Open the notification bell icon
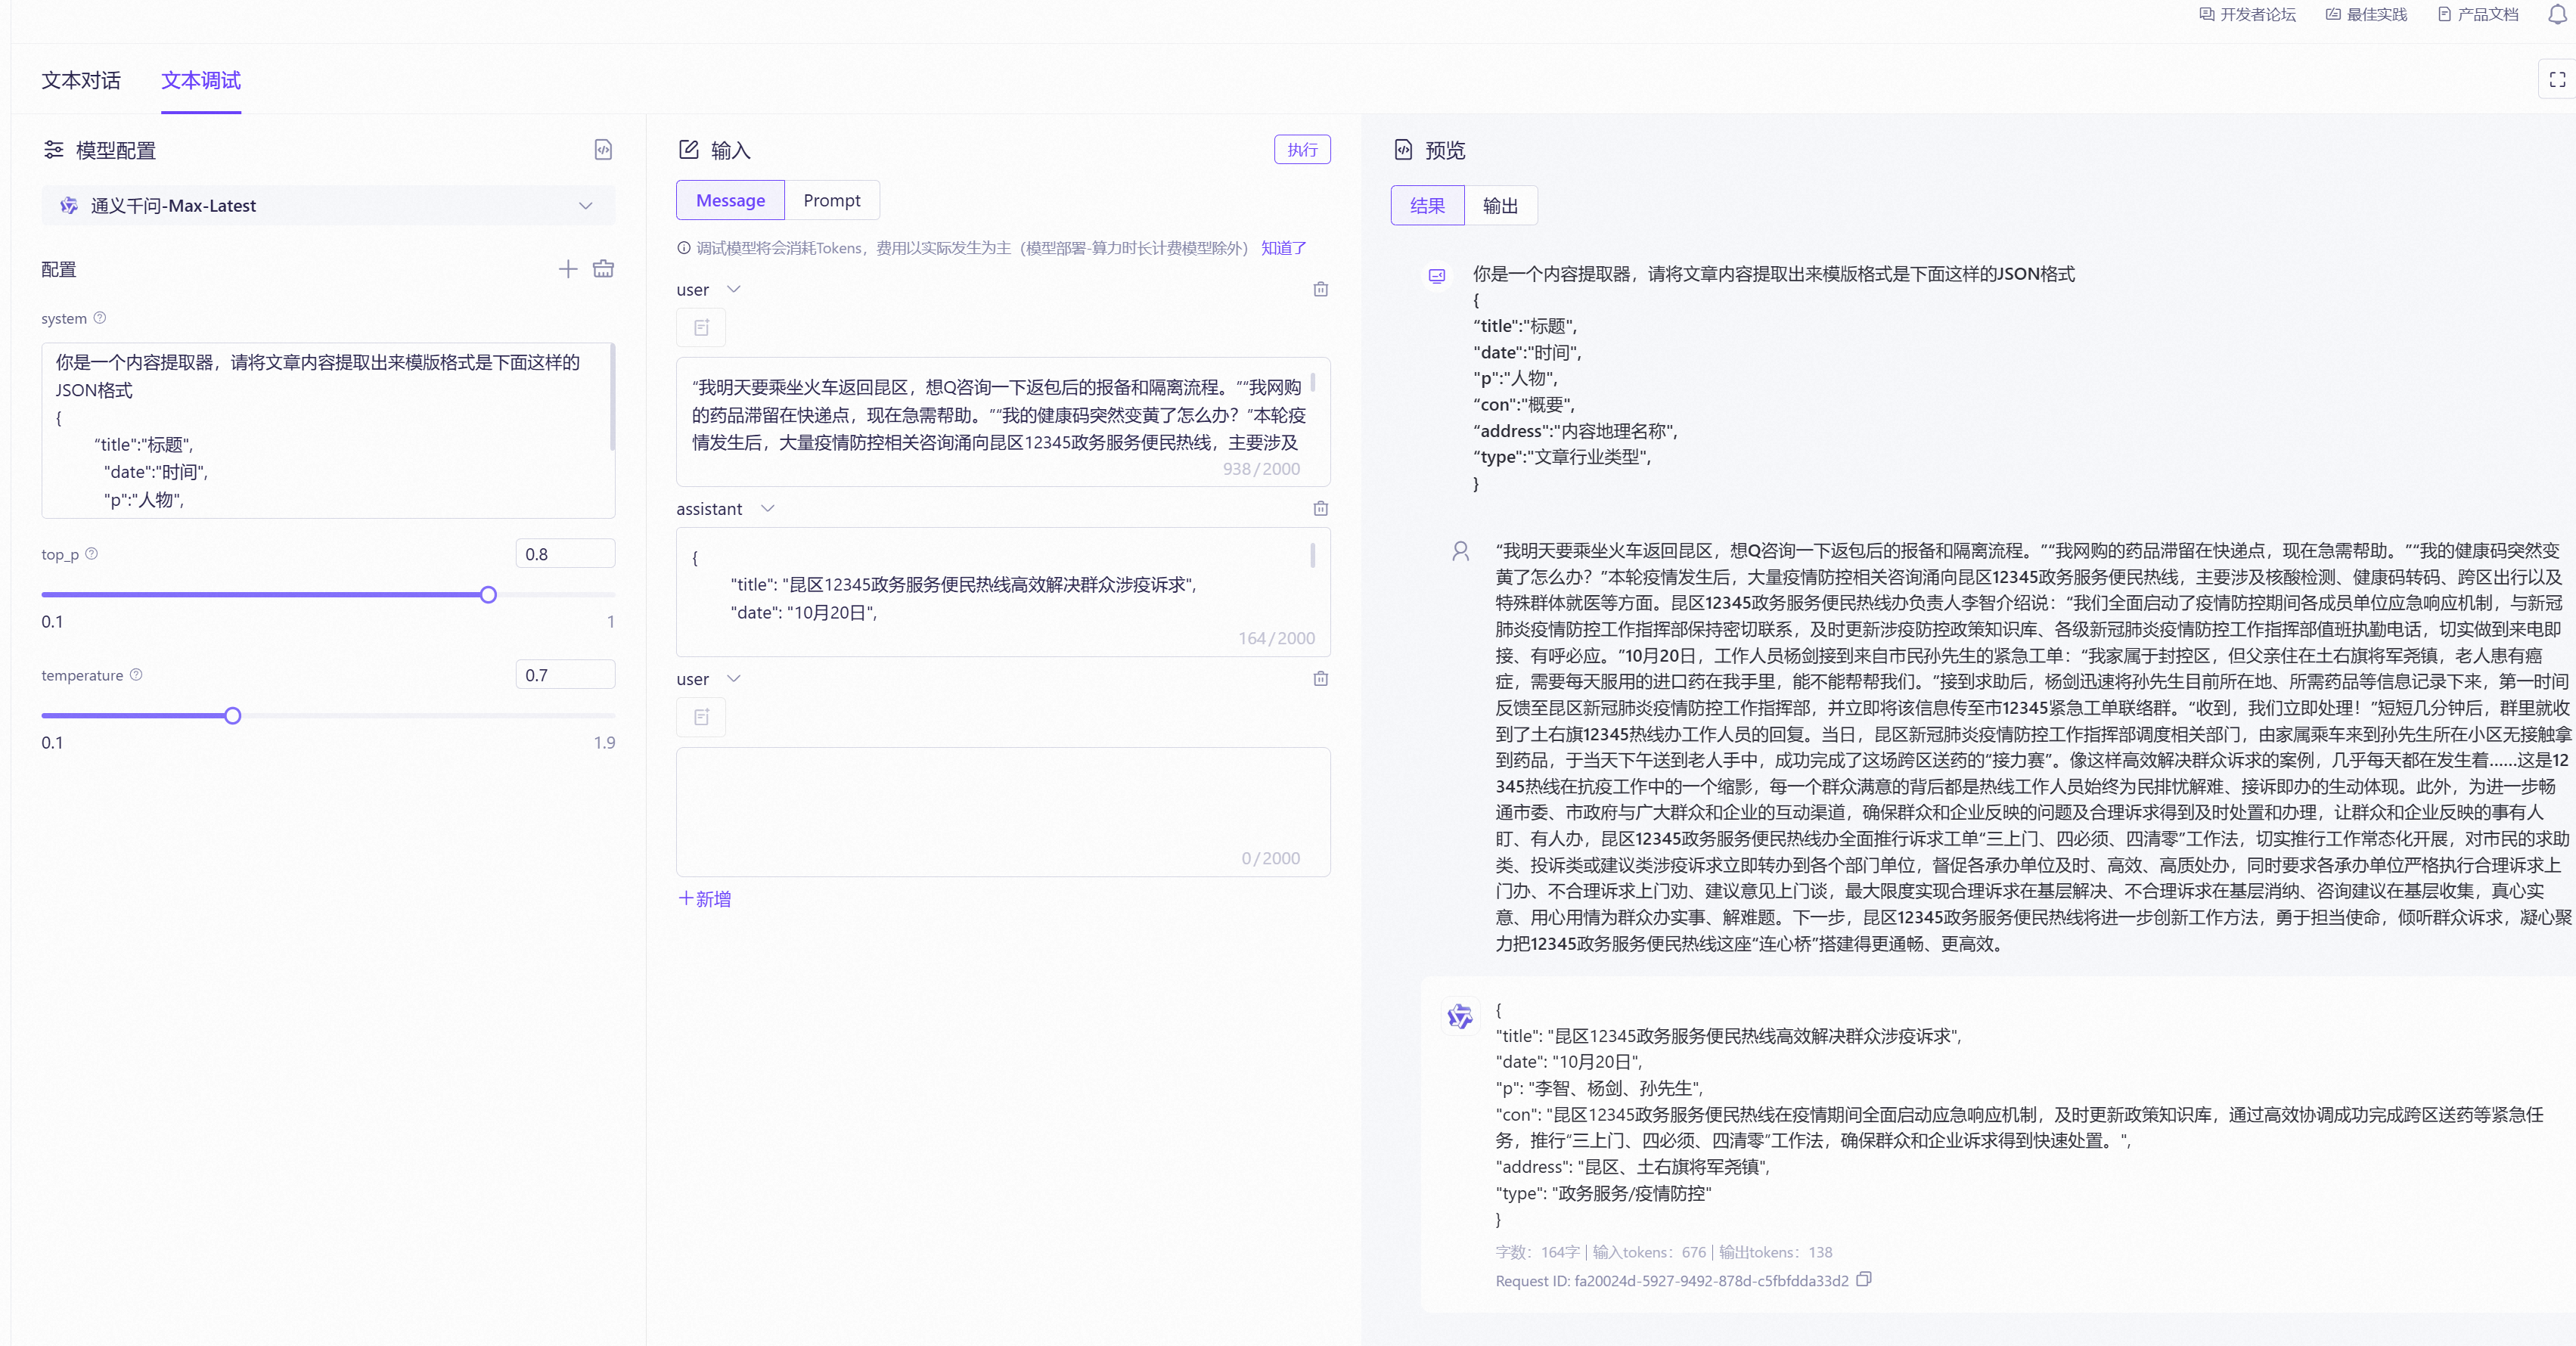This screenshot has width=2576, height=1346. click(x=2556, y=15)
